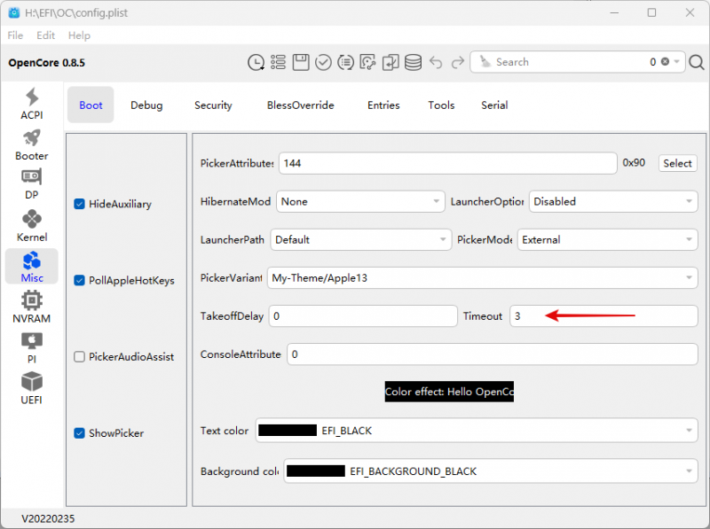Viewport: 710px width, 529px height.
Task: Open the database stack icon
Action: coord(413,62)
